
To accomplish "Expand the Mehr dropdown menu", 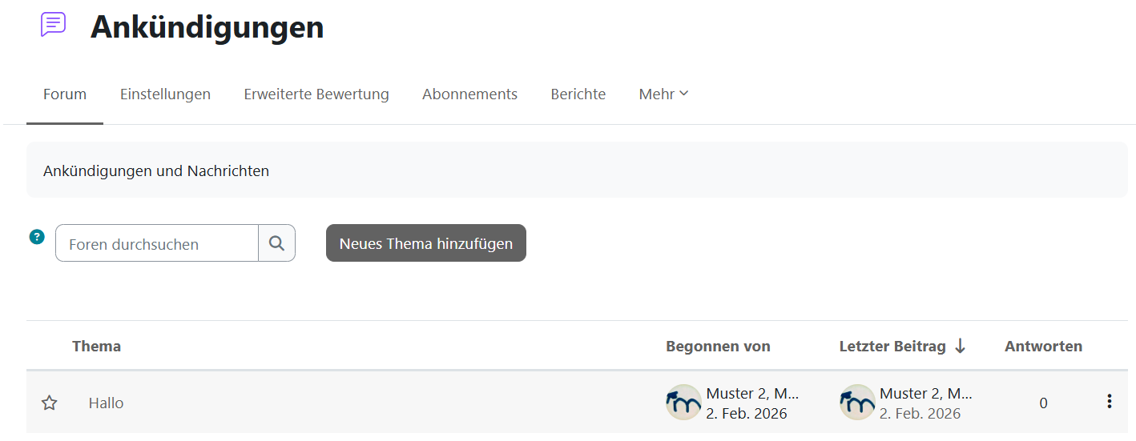I will [663, 94].
